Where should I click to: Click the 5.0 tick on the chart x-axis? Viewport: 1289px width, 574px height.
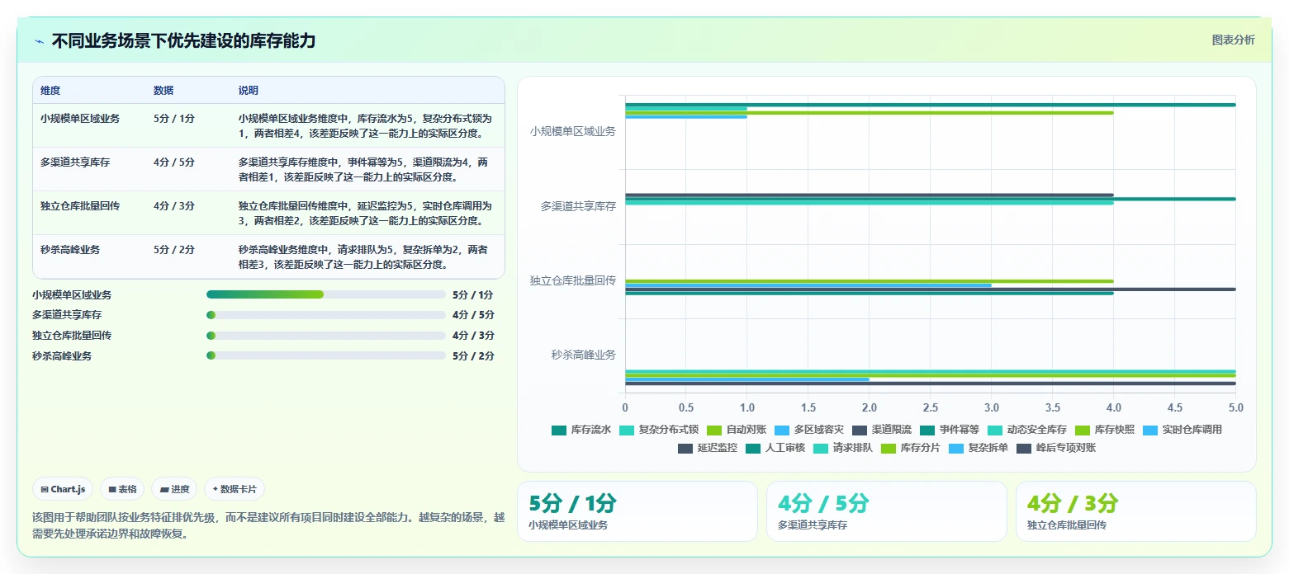[1236, 408]
